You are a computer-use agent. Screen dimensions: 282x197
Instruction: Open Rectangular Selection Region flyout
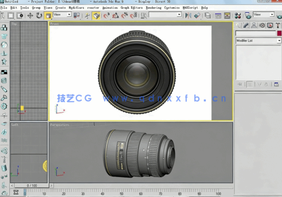(11, 16)
